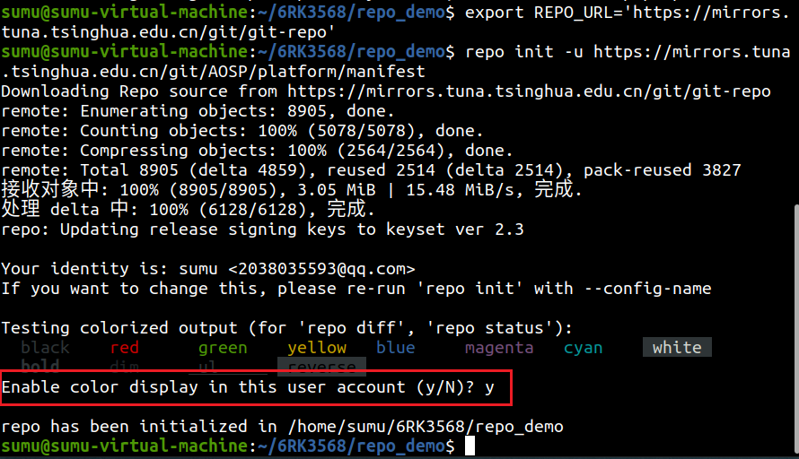Click the cyan color sample text
The image size is (799, 459).
pyautogui.click(x=584, y=348)
